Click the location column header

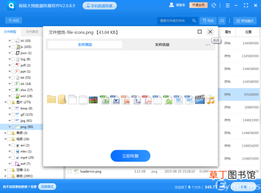248,32
